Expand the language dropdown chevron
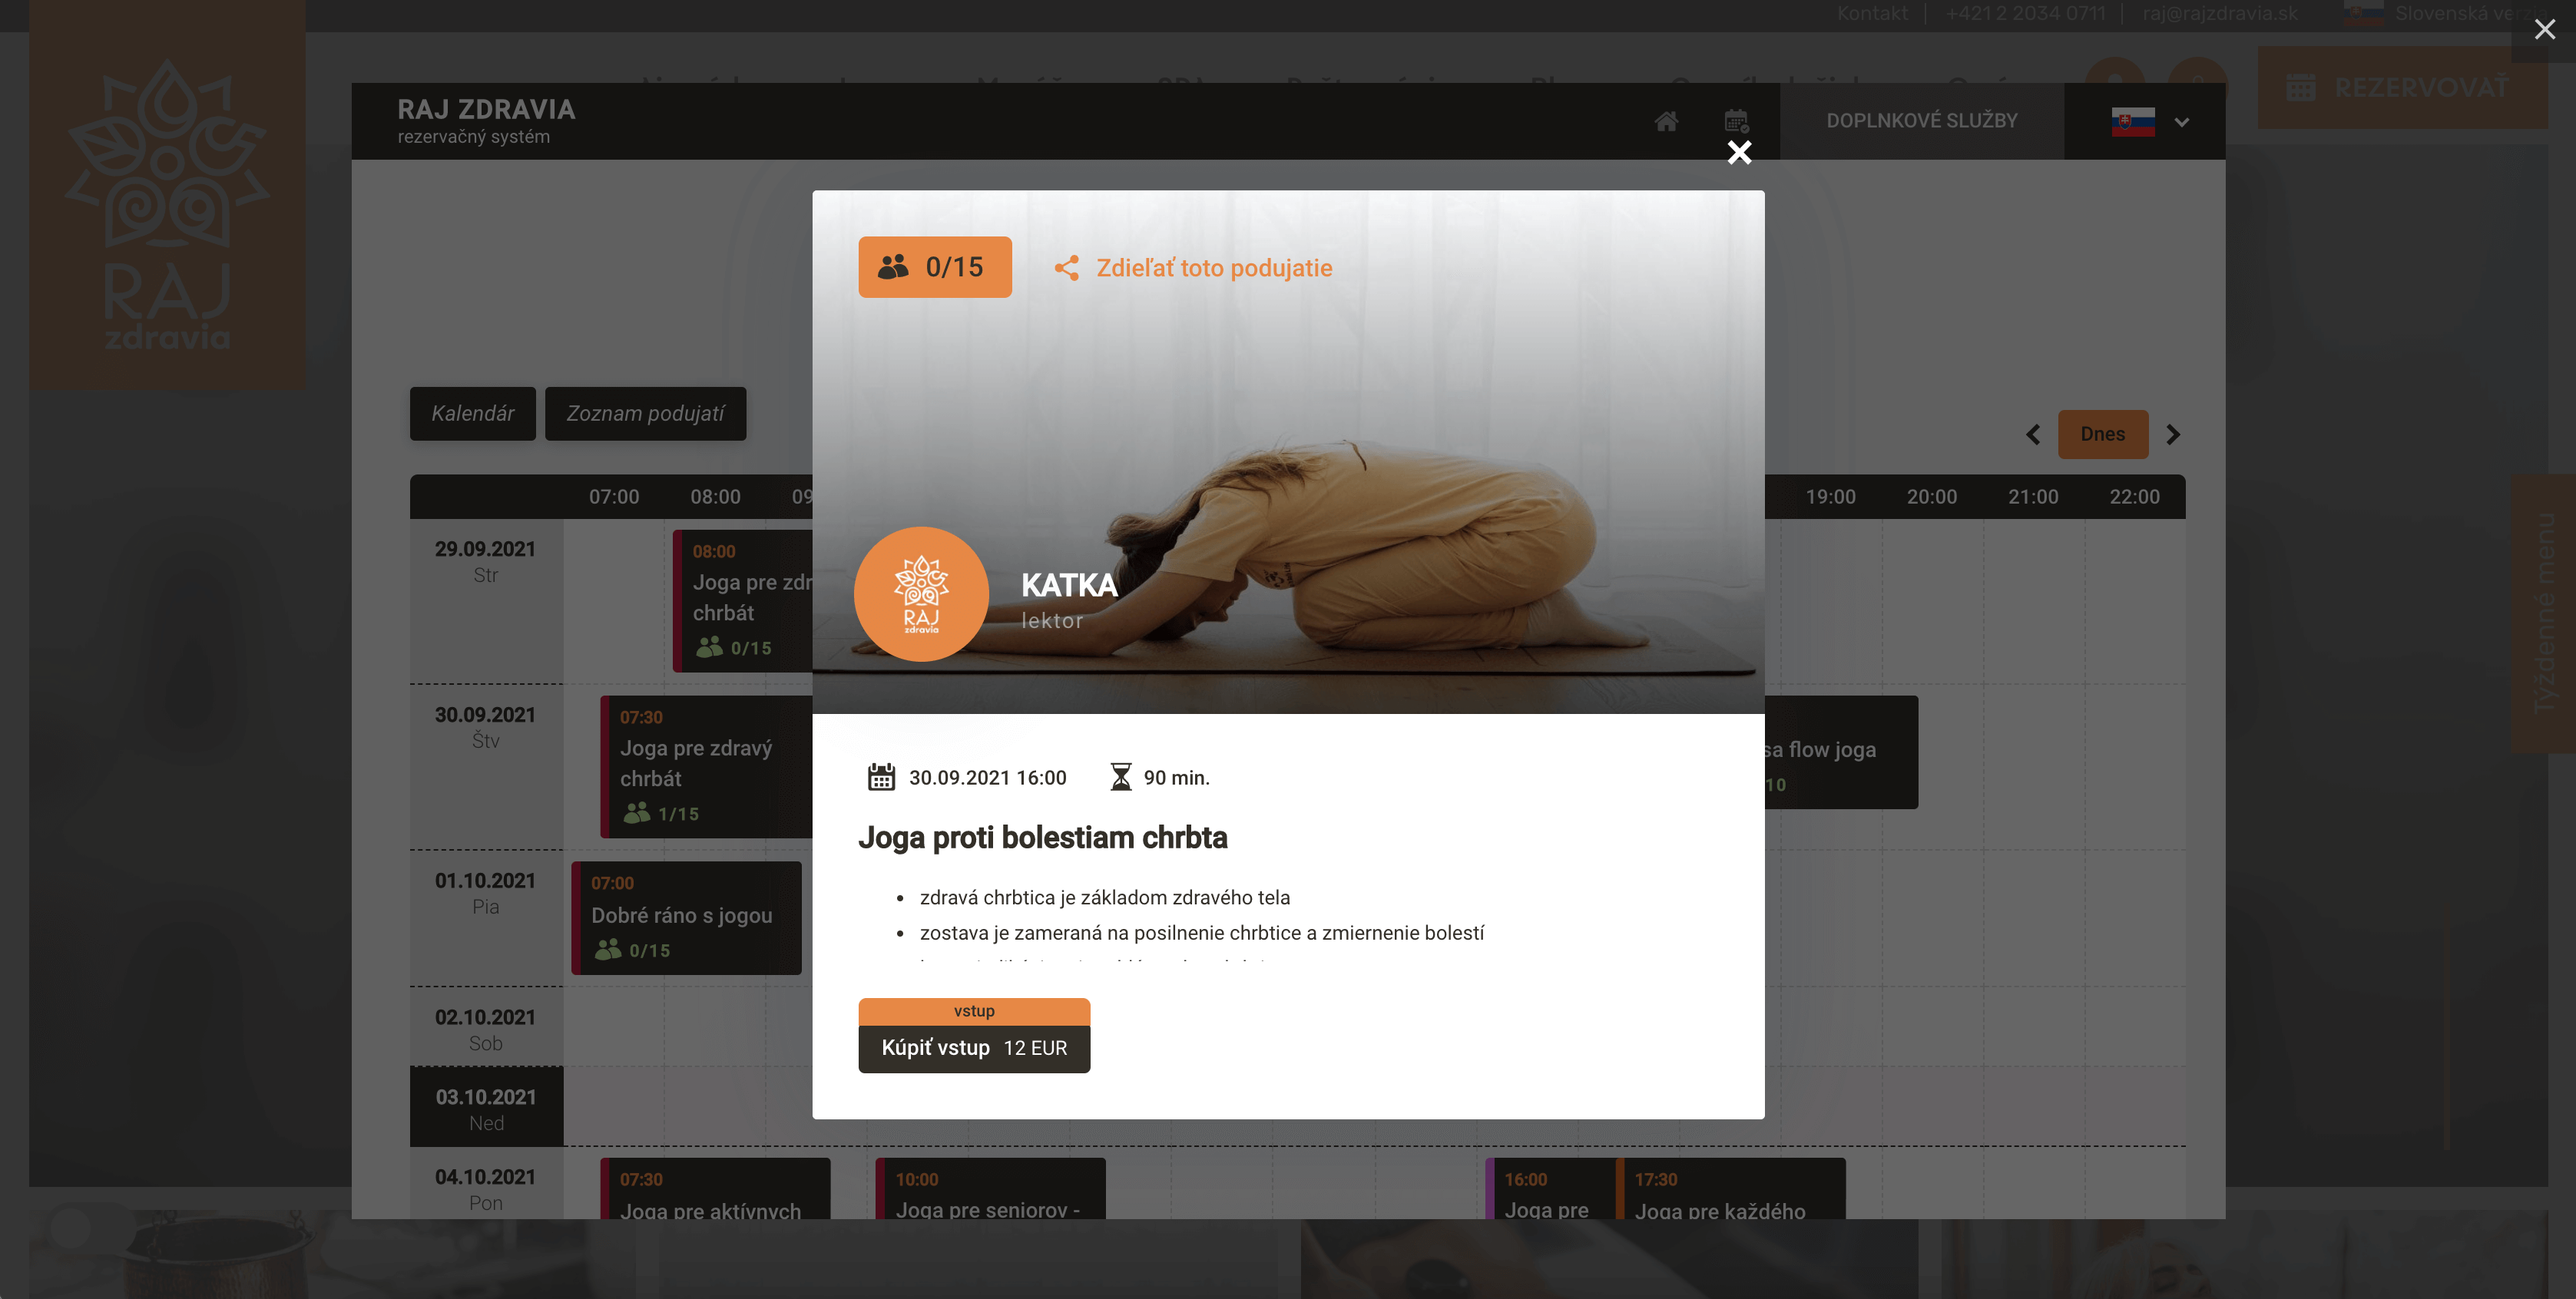 2182,122
